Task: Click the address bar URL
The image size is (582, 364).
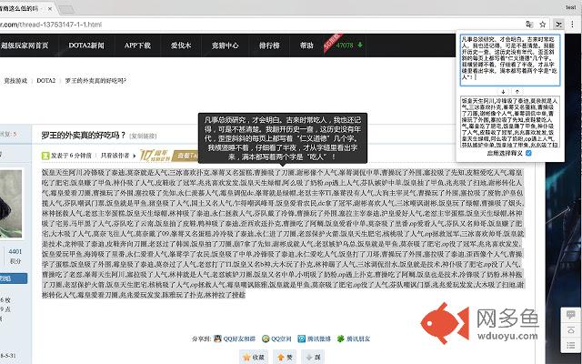Action: click(x=51, y=25)
